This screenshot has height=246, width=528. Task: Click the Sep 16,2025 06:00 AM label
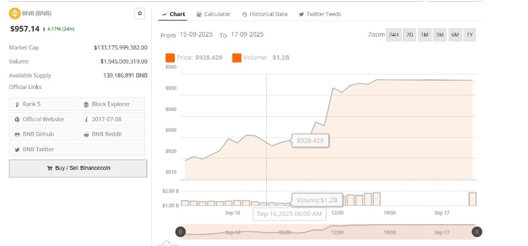click(x=289, y=214)
